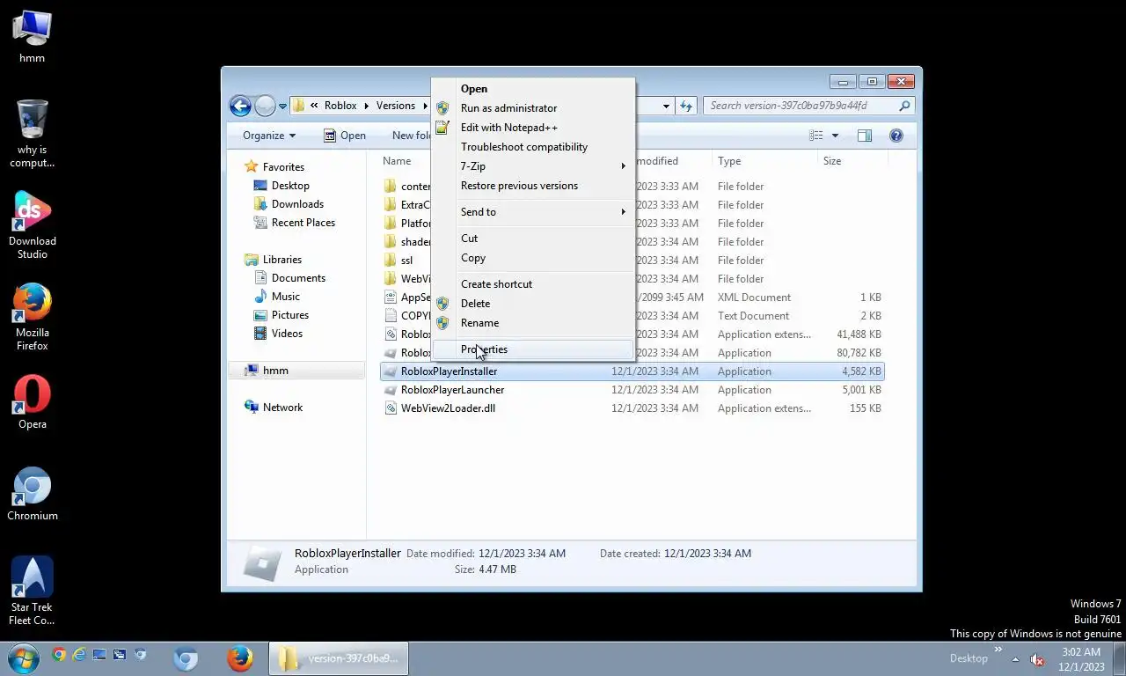Choose Edit with Notepad++
The width and height of the screenshot is (1126, 676).
(x=532, y=128)
